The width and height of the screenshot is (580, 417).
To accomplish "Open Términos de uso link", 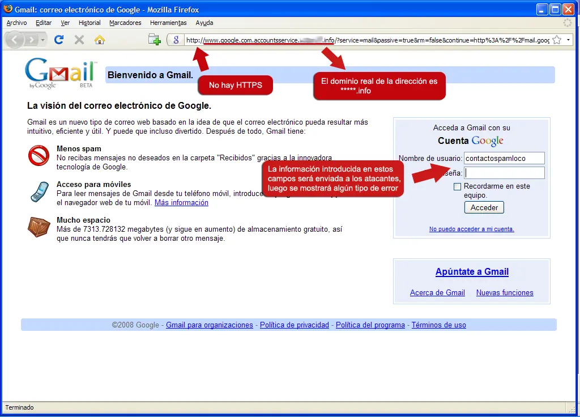I will 439,325.
